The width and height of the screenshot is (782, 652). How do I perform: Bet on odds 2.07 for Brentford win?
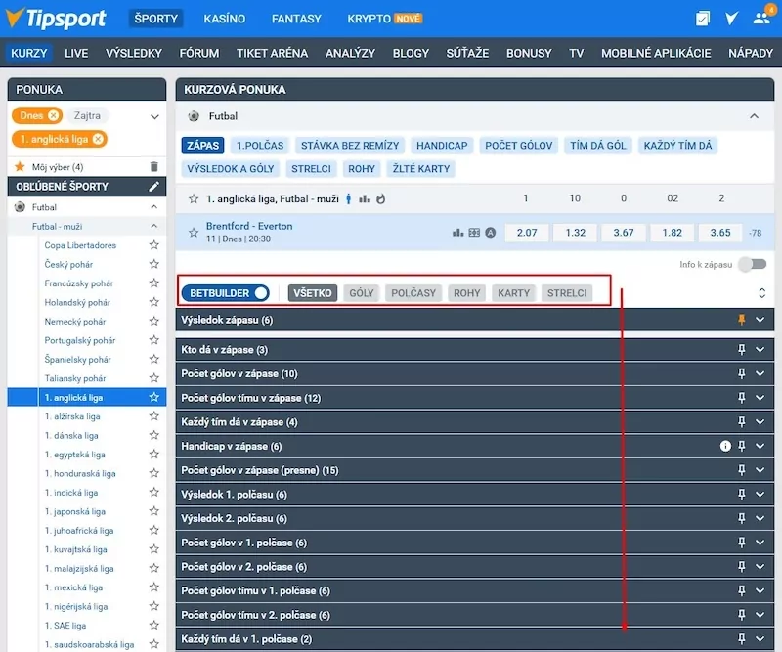tap(527, 233)
